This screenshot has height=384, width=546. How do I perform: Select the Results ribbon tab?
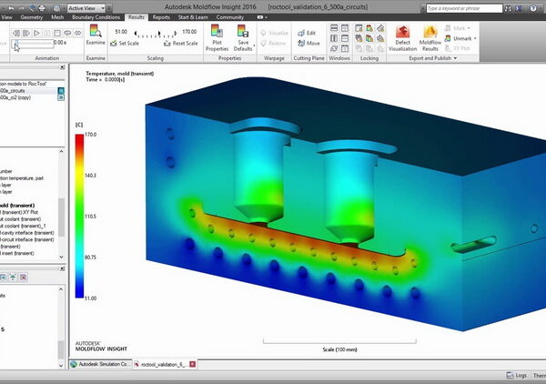(x=136, y=17)
